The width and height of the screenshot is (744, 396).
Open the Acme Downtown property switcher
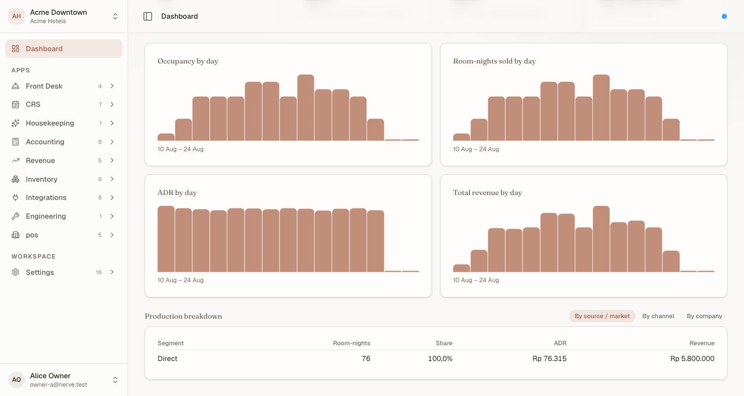(x=64, y=16)
